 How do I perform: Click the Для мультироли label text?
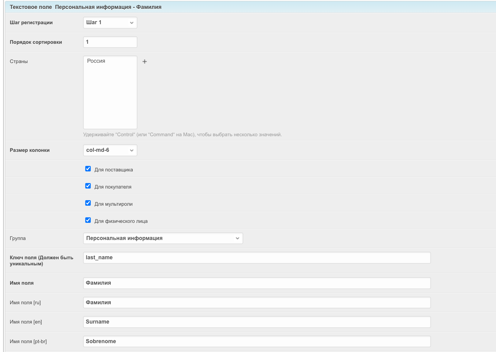coord(113,204)
